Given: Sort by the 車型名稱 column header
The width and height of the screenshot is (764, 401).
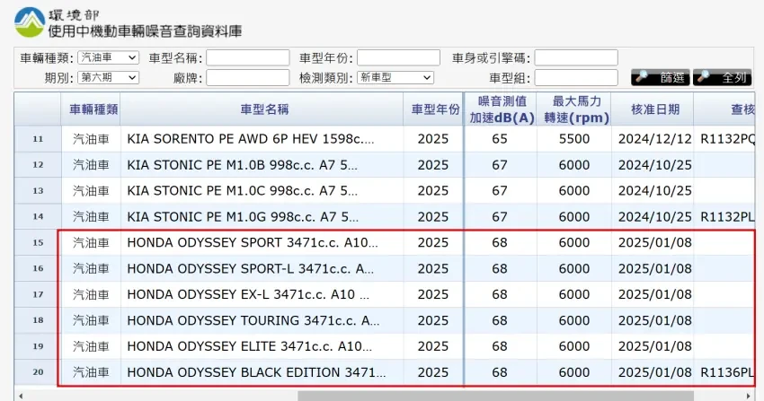Looking at the screenshot, I should click(x=262, y=109).
